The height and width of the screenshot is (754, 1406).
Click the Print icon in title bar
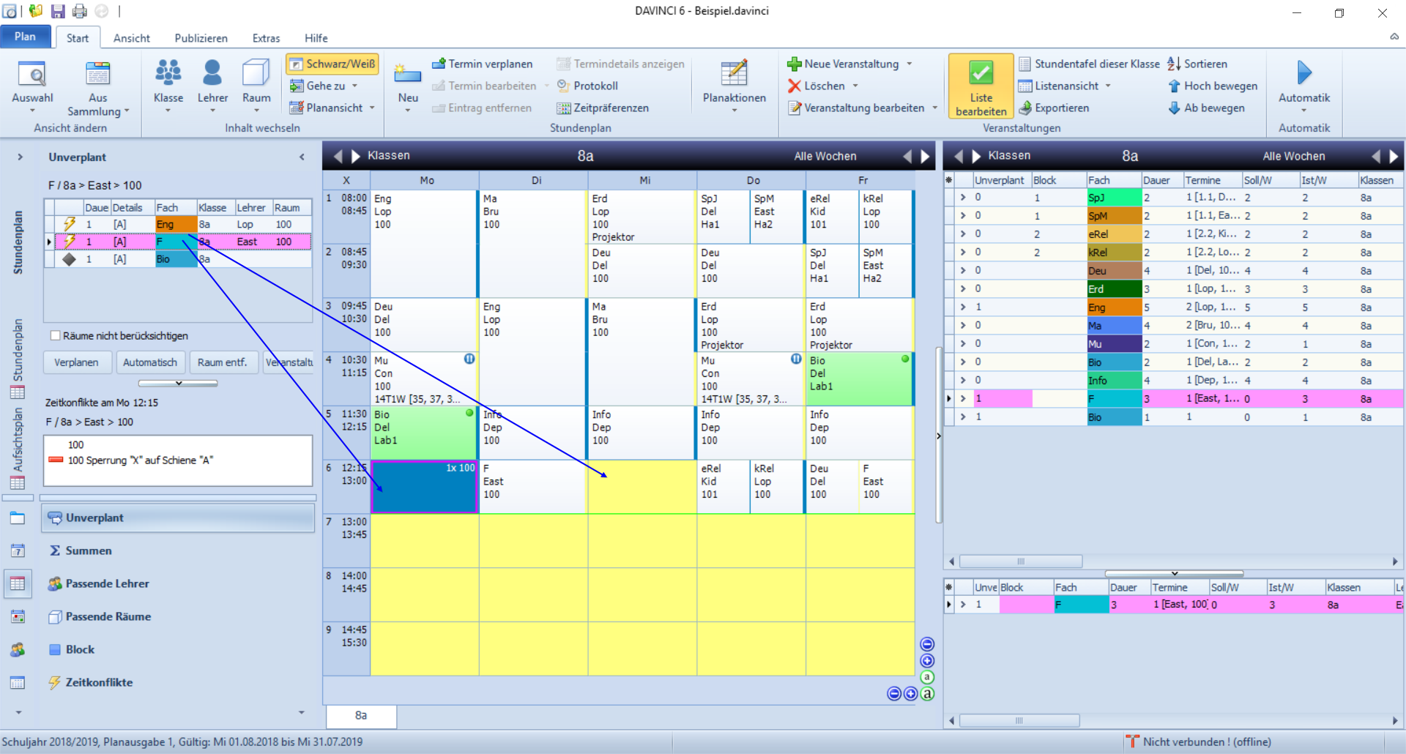tap(79, 11)
